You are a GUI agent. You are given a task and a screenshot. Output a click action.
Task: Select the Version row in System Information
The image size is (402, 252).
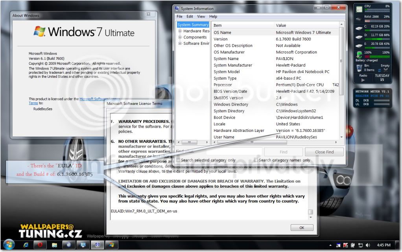(x=276, y=39)
